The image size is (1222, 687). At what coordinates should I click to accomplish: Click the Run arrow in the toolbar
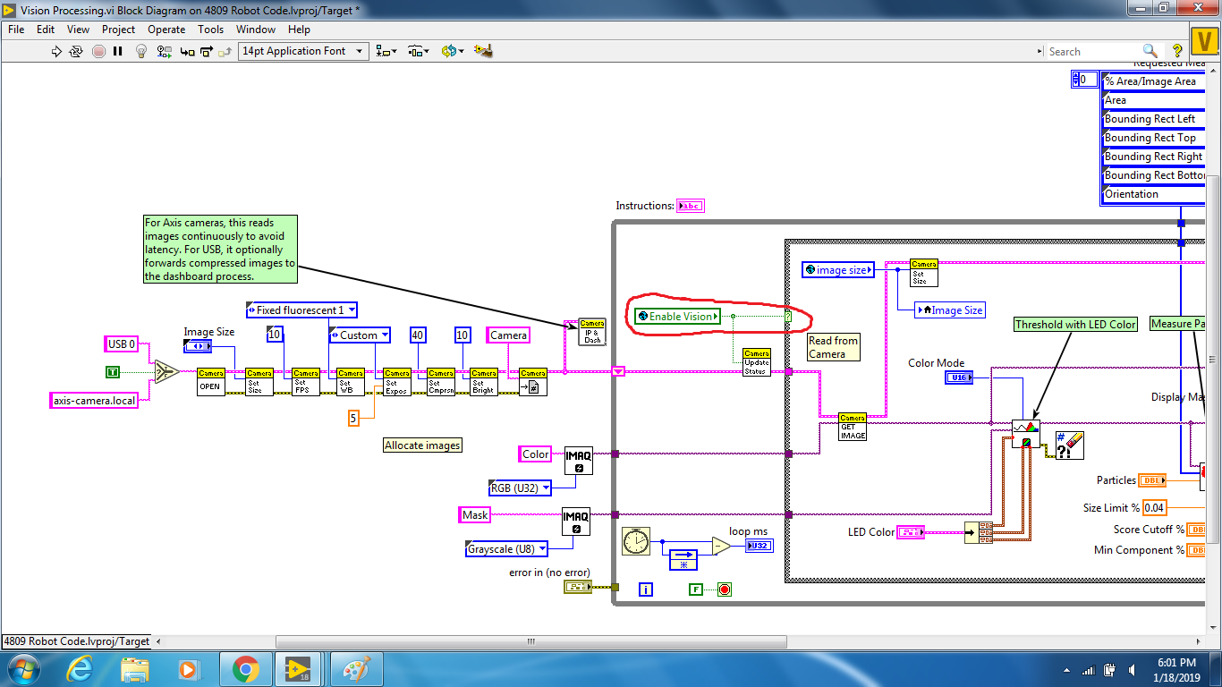(x=57, y=51)
